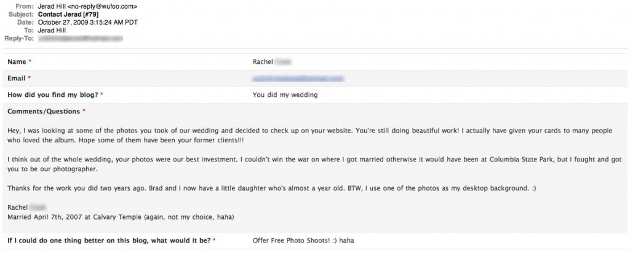The width and height of the screenshot is (630, 262).
Task: Click the answer You did my wedding
Action: click(285, 95)
